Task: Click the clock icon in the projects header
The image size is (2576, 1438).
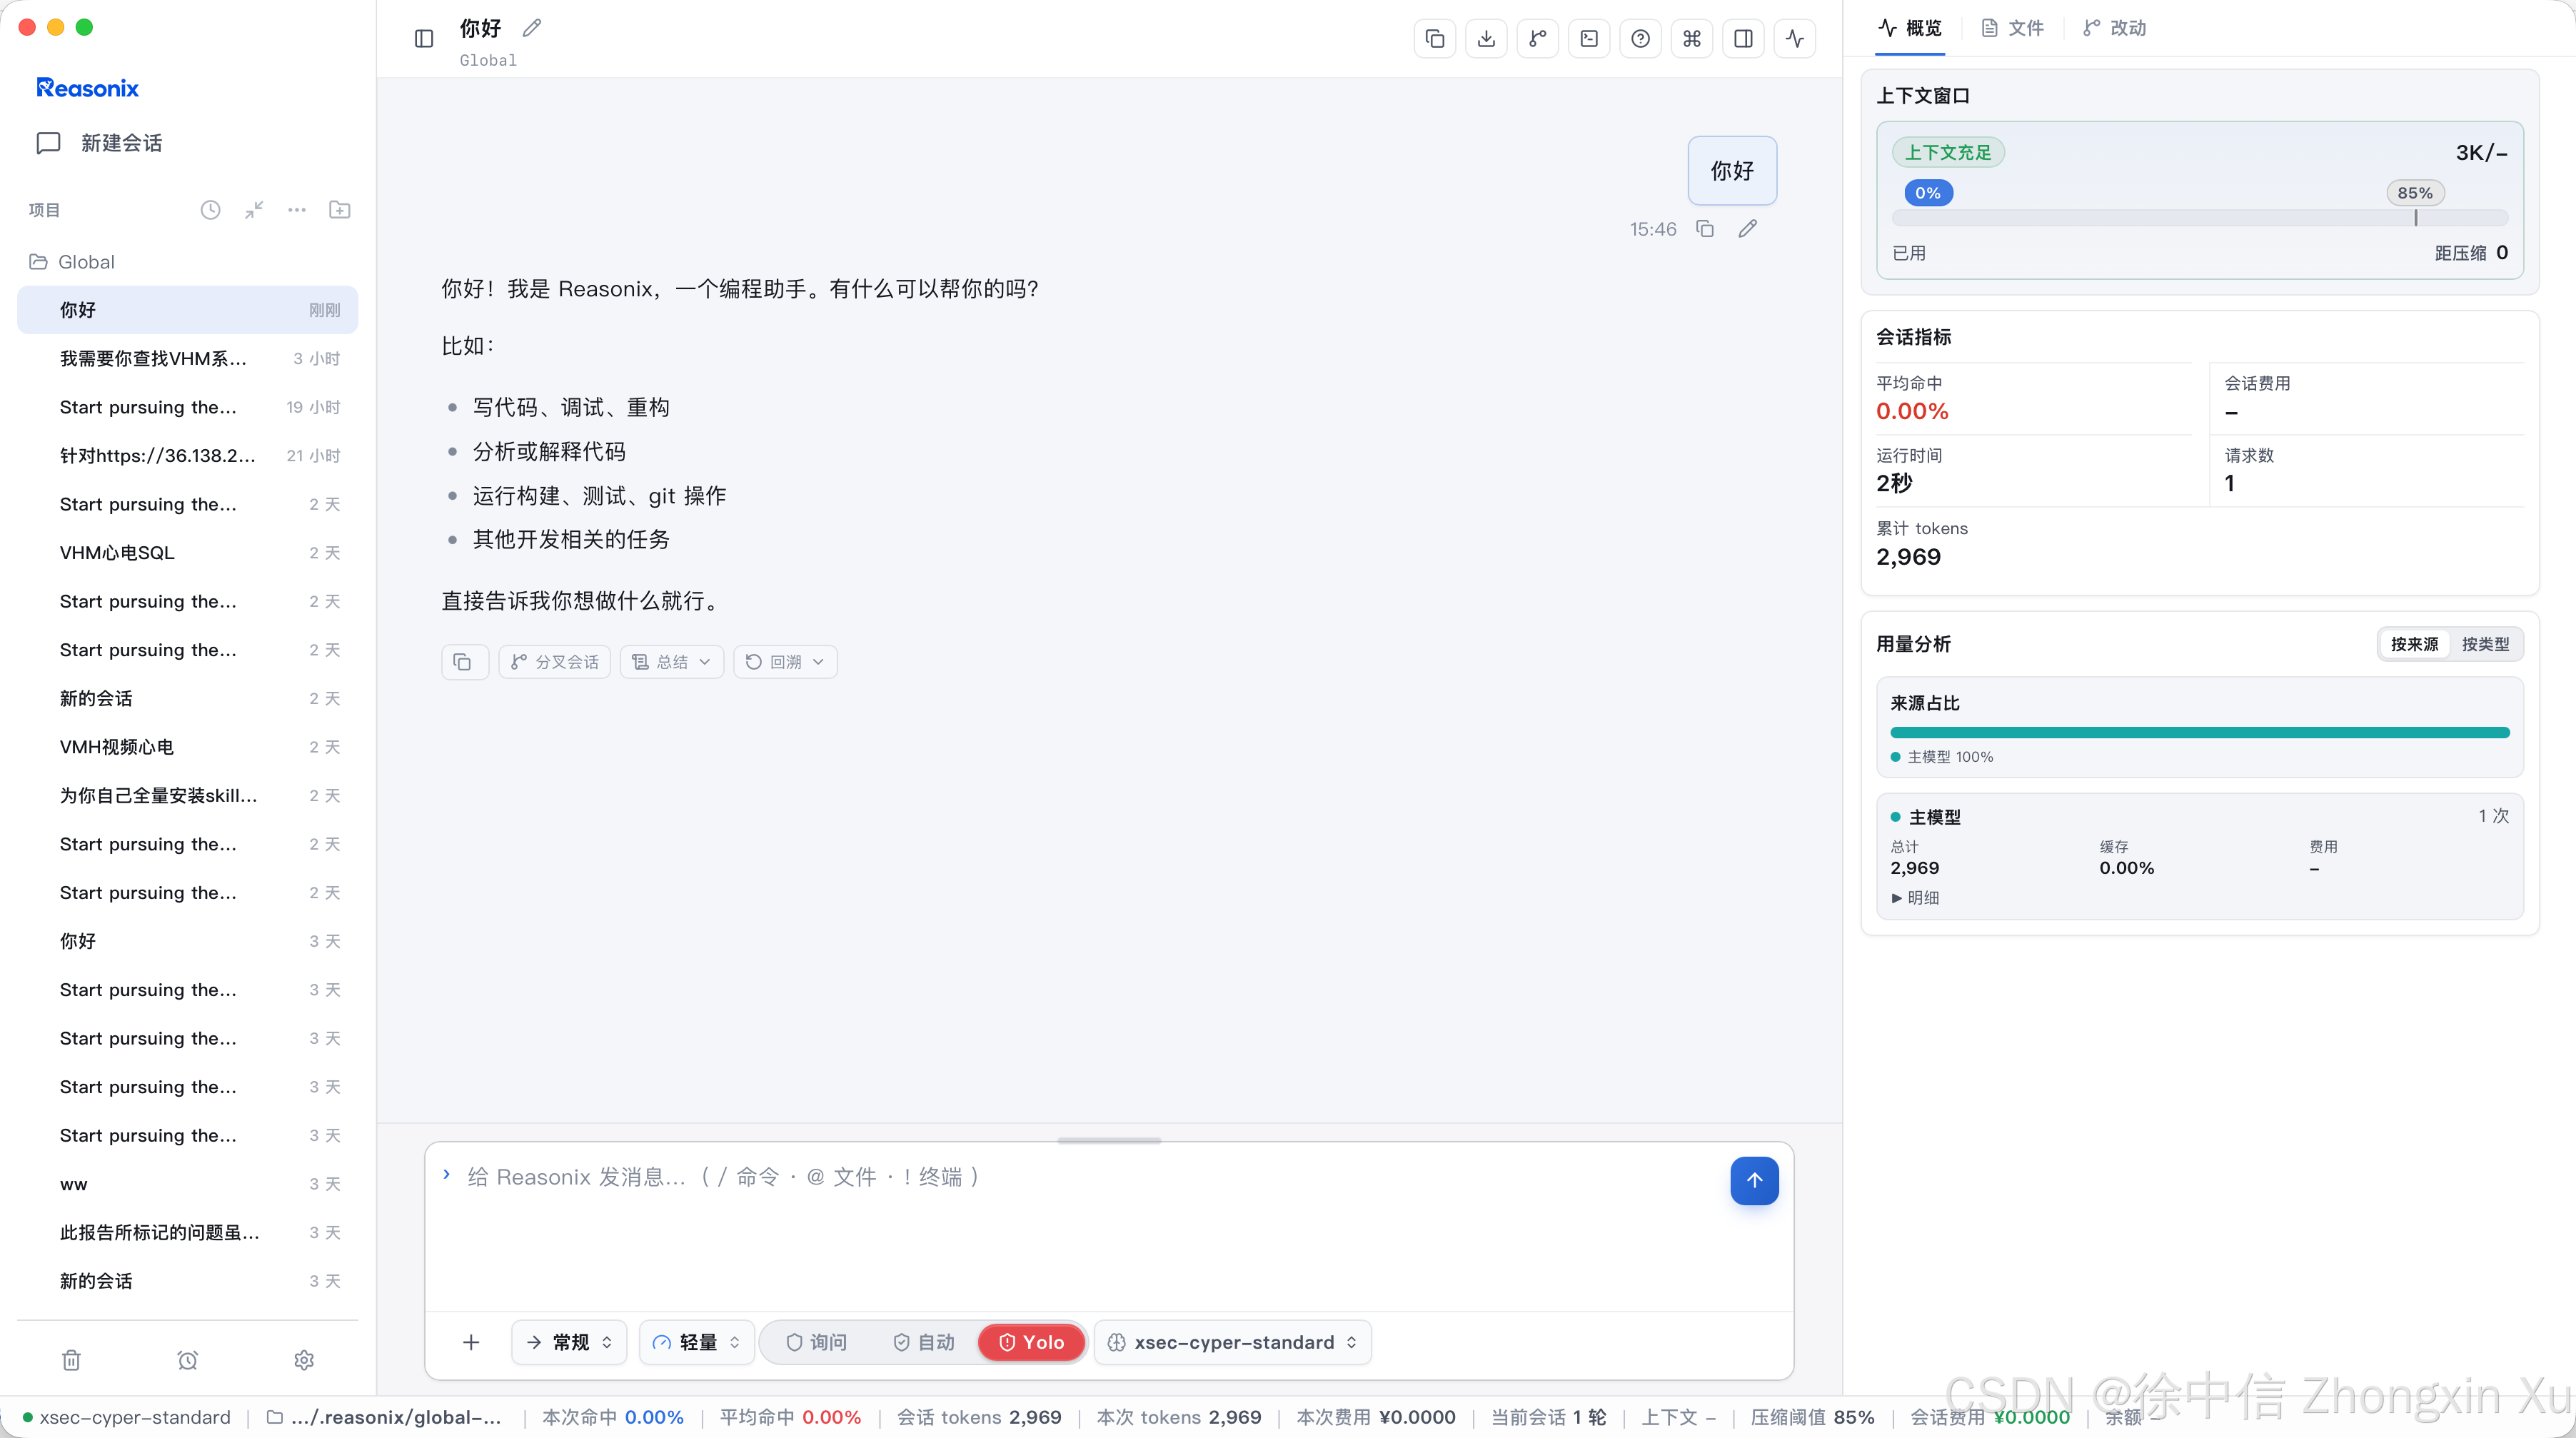Action: coord(210,210)
